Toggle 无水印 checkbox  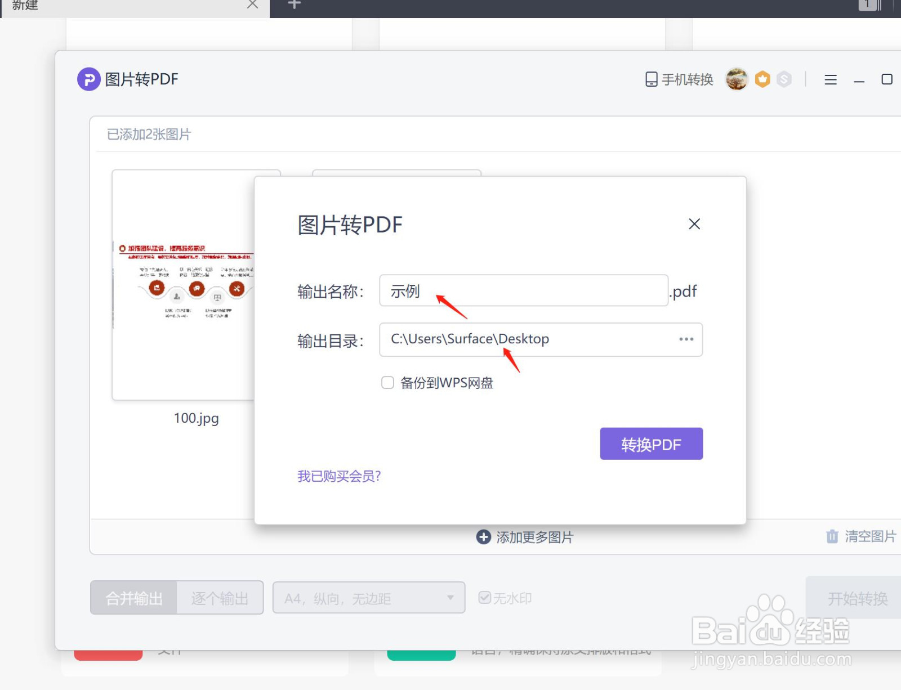coord(484,598)
